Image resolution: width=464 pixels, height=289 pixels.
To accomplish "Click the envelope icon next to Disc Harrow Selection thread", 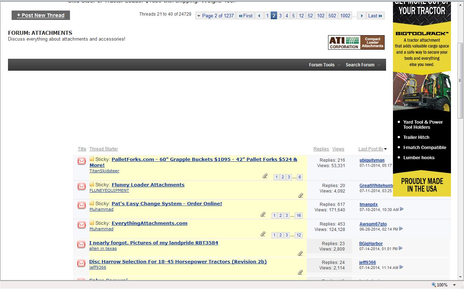I will 82,263.
